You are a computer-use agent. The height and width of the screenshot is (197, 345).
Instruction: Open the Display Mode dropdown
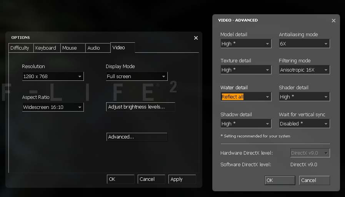coord(137,77)
